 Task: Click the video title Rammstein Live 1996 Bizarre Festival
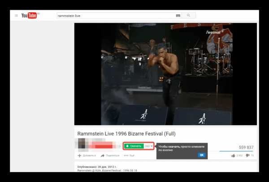click(126, 134)
